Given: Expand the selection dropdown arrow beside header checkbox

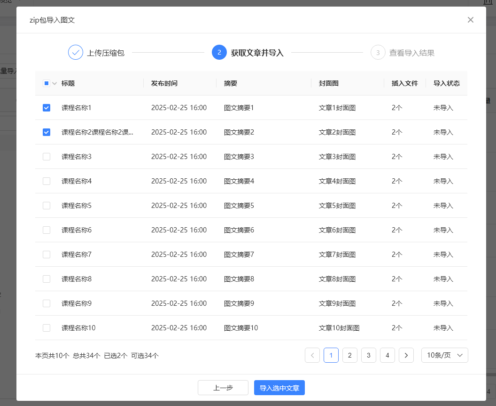Looking at the screenshot, I should pos(54,84).
